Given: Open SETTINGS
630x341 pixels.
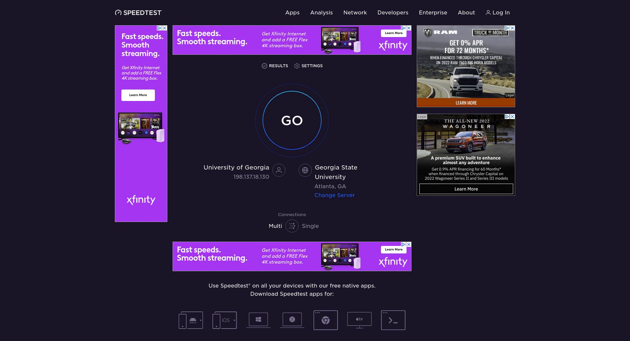Looking at the screenshot, I should pyautogui.click(x=308, y=66).
